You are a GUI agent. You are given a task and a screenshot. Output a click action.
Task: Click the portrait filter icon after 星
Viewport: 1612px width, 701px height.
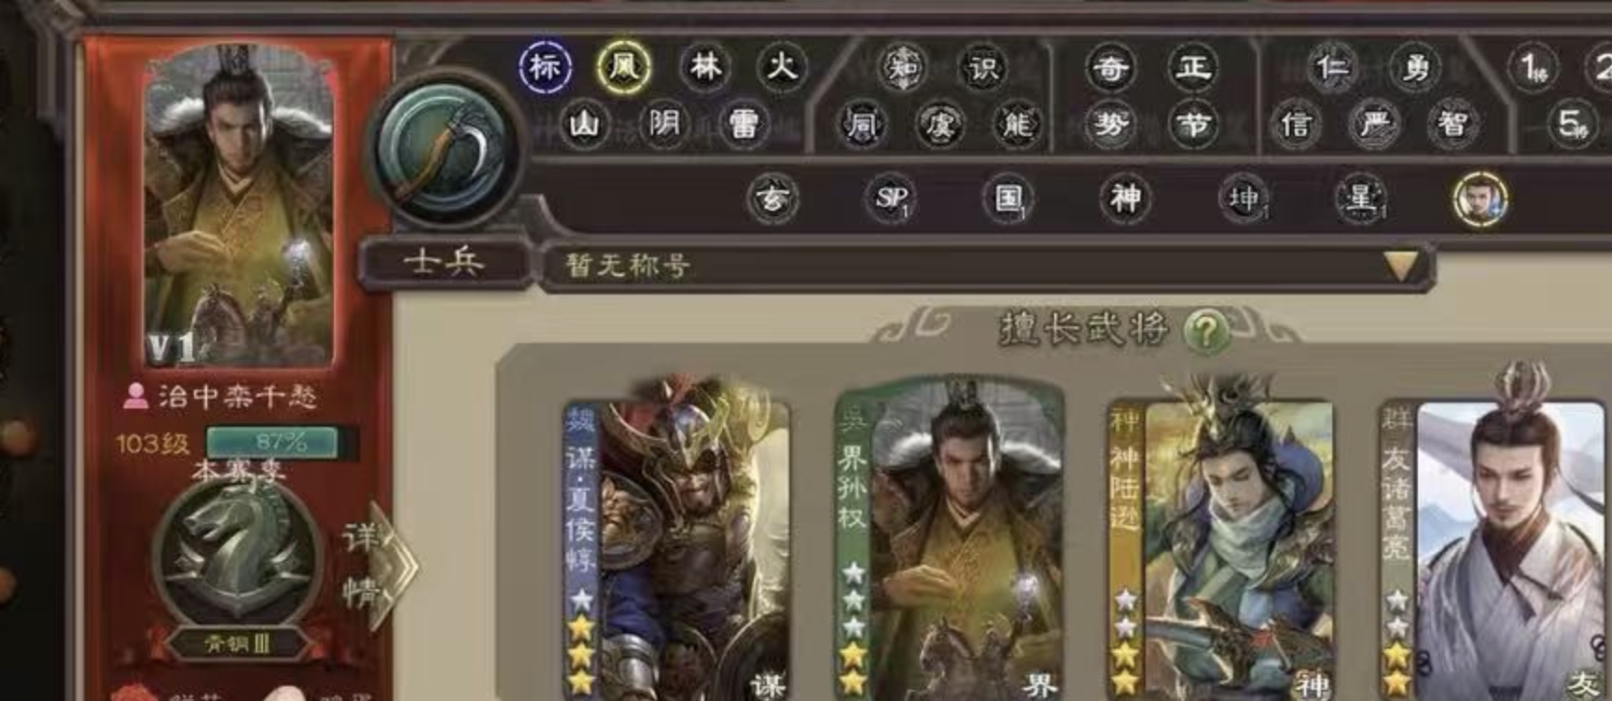[1480, 199]
